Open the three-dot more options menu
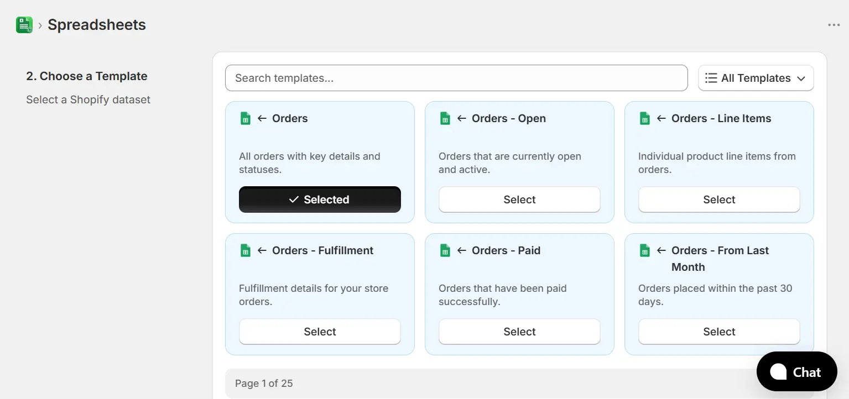Viewport: 849px width, 399px height. 834,25
